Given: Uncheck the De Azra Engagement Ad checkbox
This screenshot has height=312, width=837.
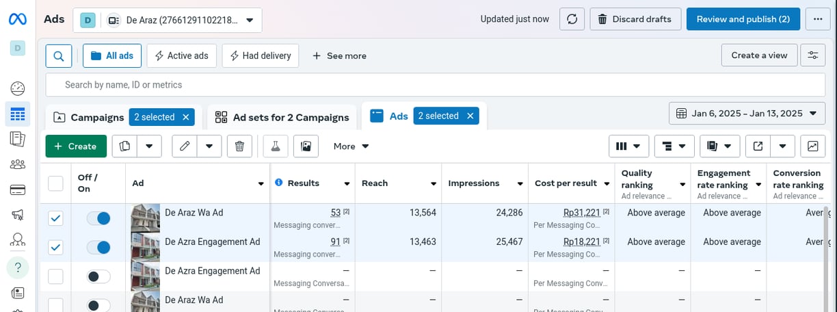Looking at the screenshot, I should [55, 247].
